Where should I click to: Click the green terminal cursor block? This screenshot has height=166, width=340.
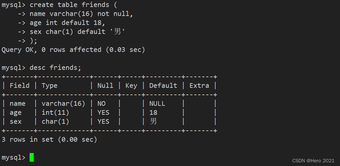pos(32,157)
